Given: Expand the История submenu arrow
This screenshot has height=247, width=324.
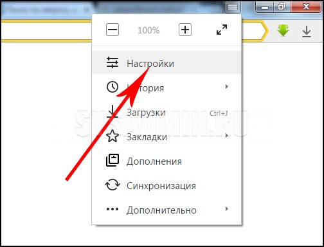Looking at the screenshot, I should coord(227,87).
